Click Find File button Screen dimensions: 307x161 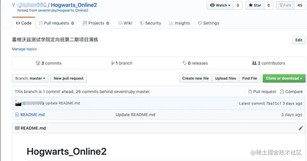click(249, 78)
